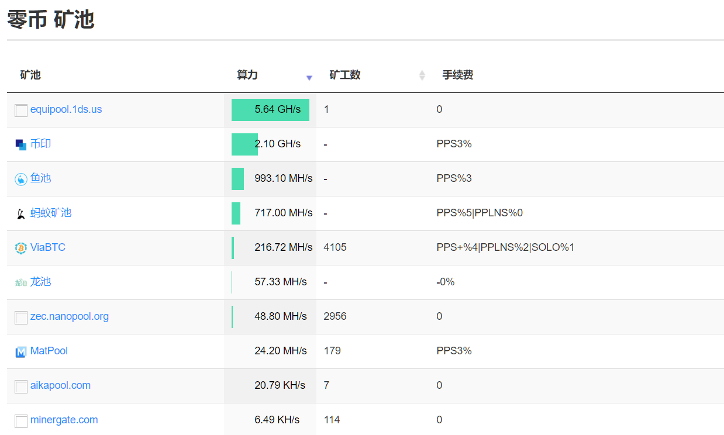Click the ViaBTC worker count 4105
The height and width of the screenshot is (435, 724).
335,247
